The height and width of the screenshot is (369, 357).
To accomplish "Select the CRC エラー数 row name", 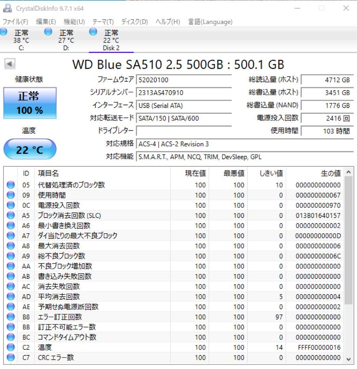I will point(56,357).
